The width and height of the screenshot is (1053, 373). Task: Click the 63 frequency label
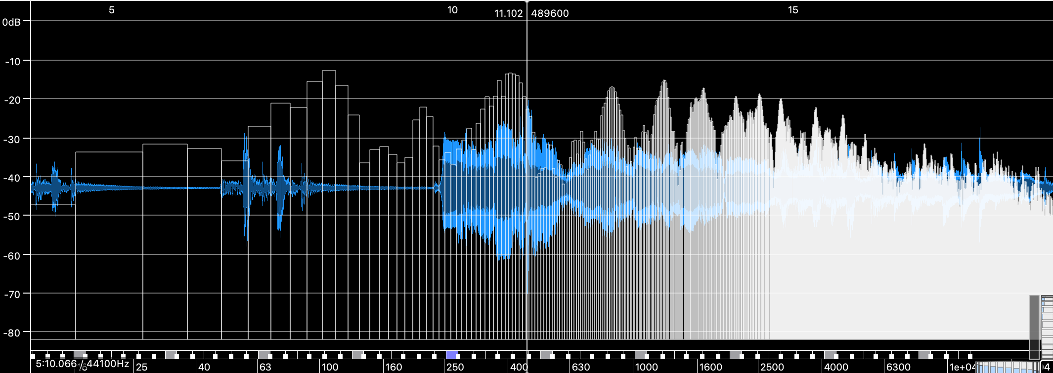coord(265,367)
